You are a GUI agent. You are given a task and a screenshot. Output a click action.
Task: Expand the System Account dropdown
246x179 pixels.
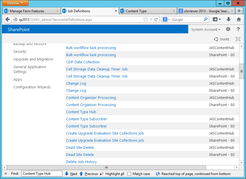point(206,29)
